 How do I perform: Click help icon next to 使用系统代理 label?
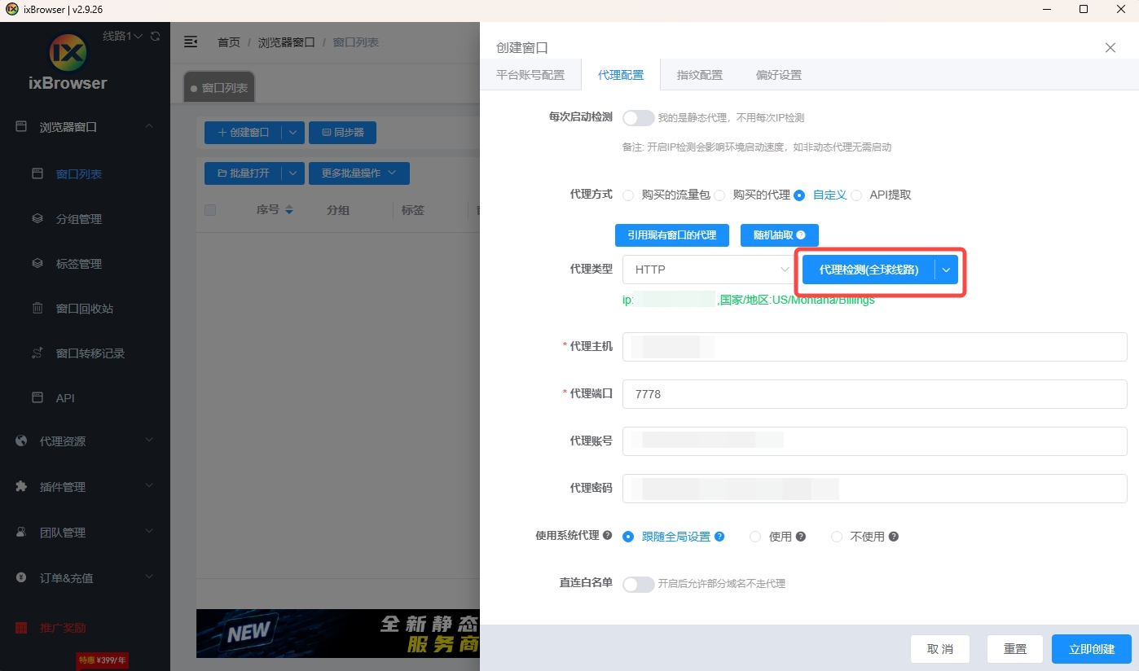point(607,536)
